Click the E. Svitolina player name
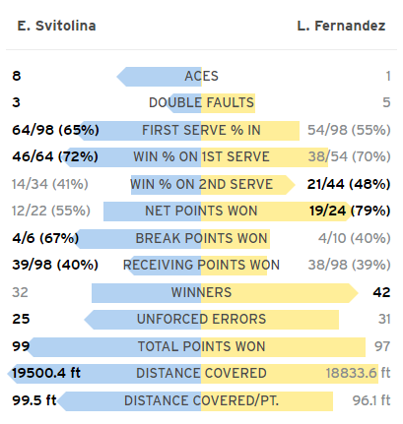The image size is (403, 424). click(56, 26)
